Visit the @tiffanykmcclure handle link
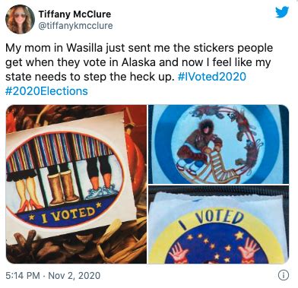Screen dimensions: 298x288 [75, 26]
